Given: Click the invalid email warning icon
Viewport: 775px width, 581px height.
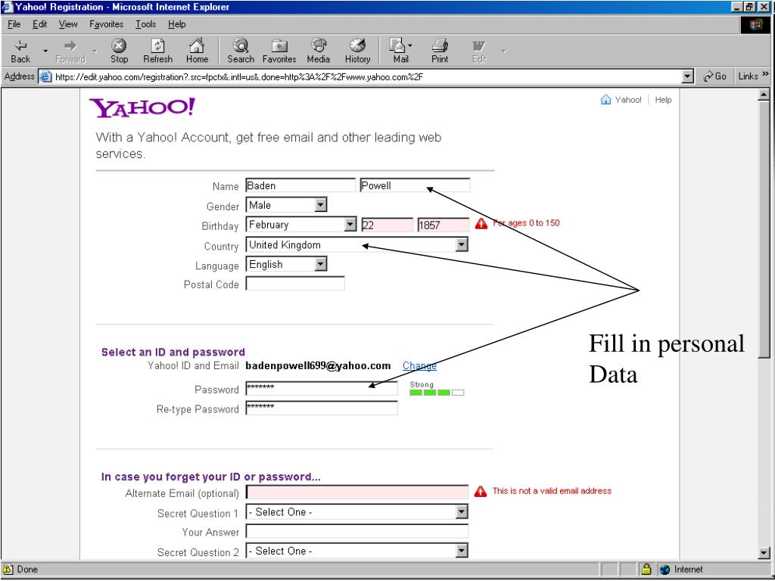Looking at the screenshot, I should pyautogui.click(x=481, y=491).
